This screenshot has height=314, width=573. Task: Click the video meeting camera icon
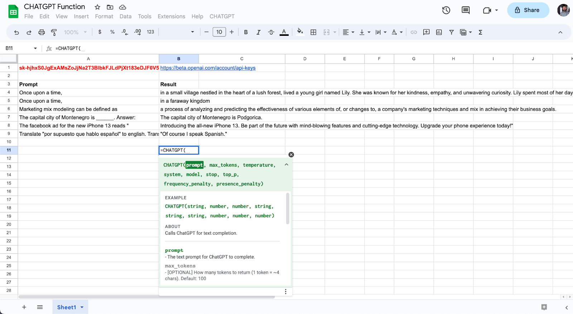tap(487, 10)
